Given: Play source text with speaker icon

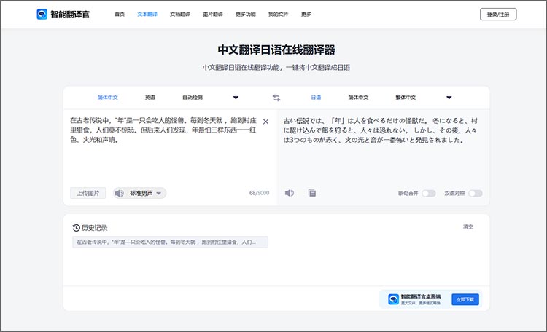Looking at the screenshot, I should 120,193.
